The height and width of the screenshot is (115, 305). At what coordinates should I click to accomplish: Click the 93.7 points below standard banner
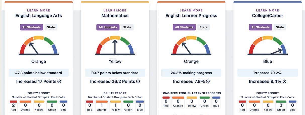[x=115, y=73]
